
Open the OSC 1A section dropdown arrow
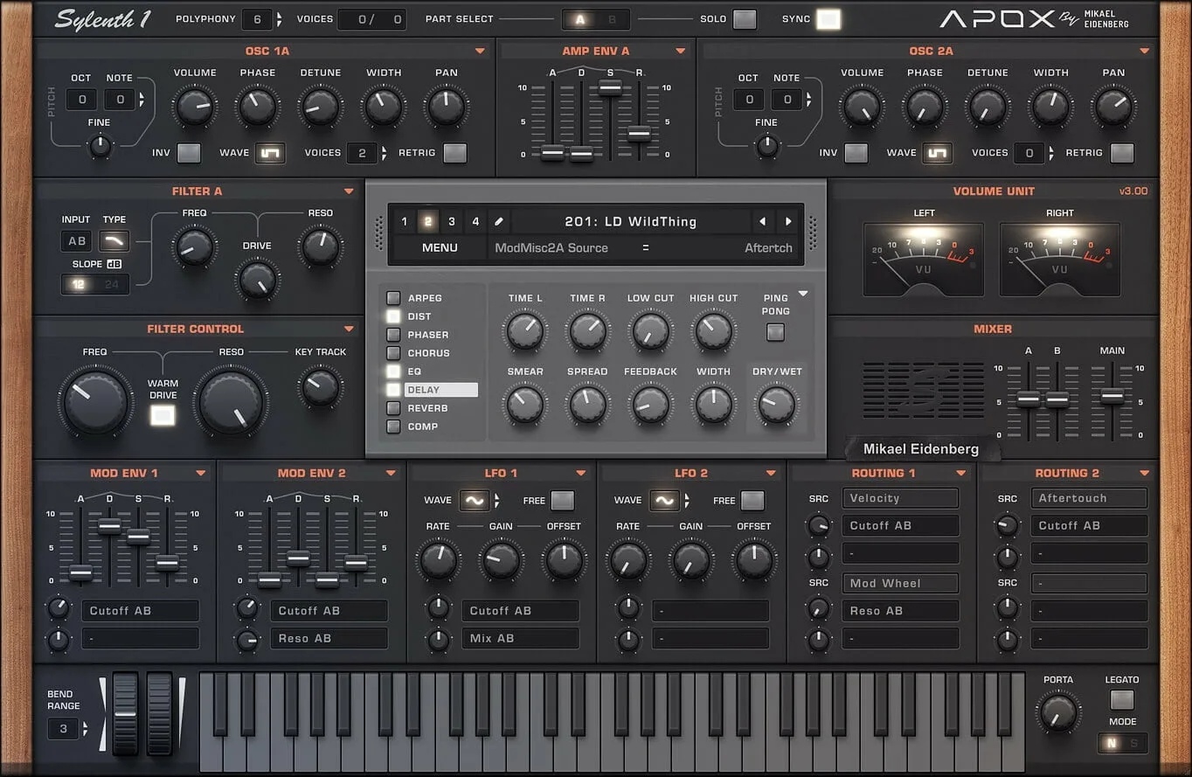(x=480, y=52)
